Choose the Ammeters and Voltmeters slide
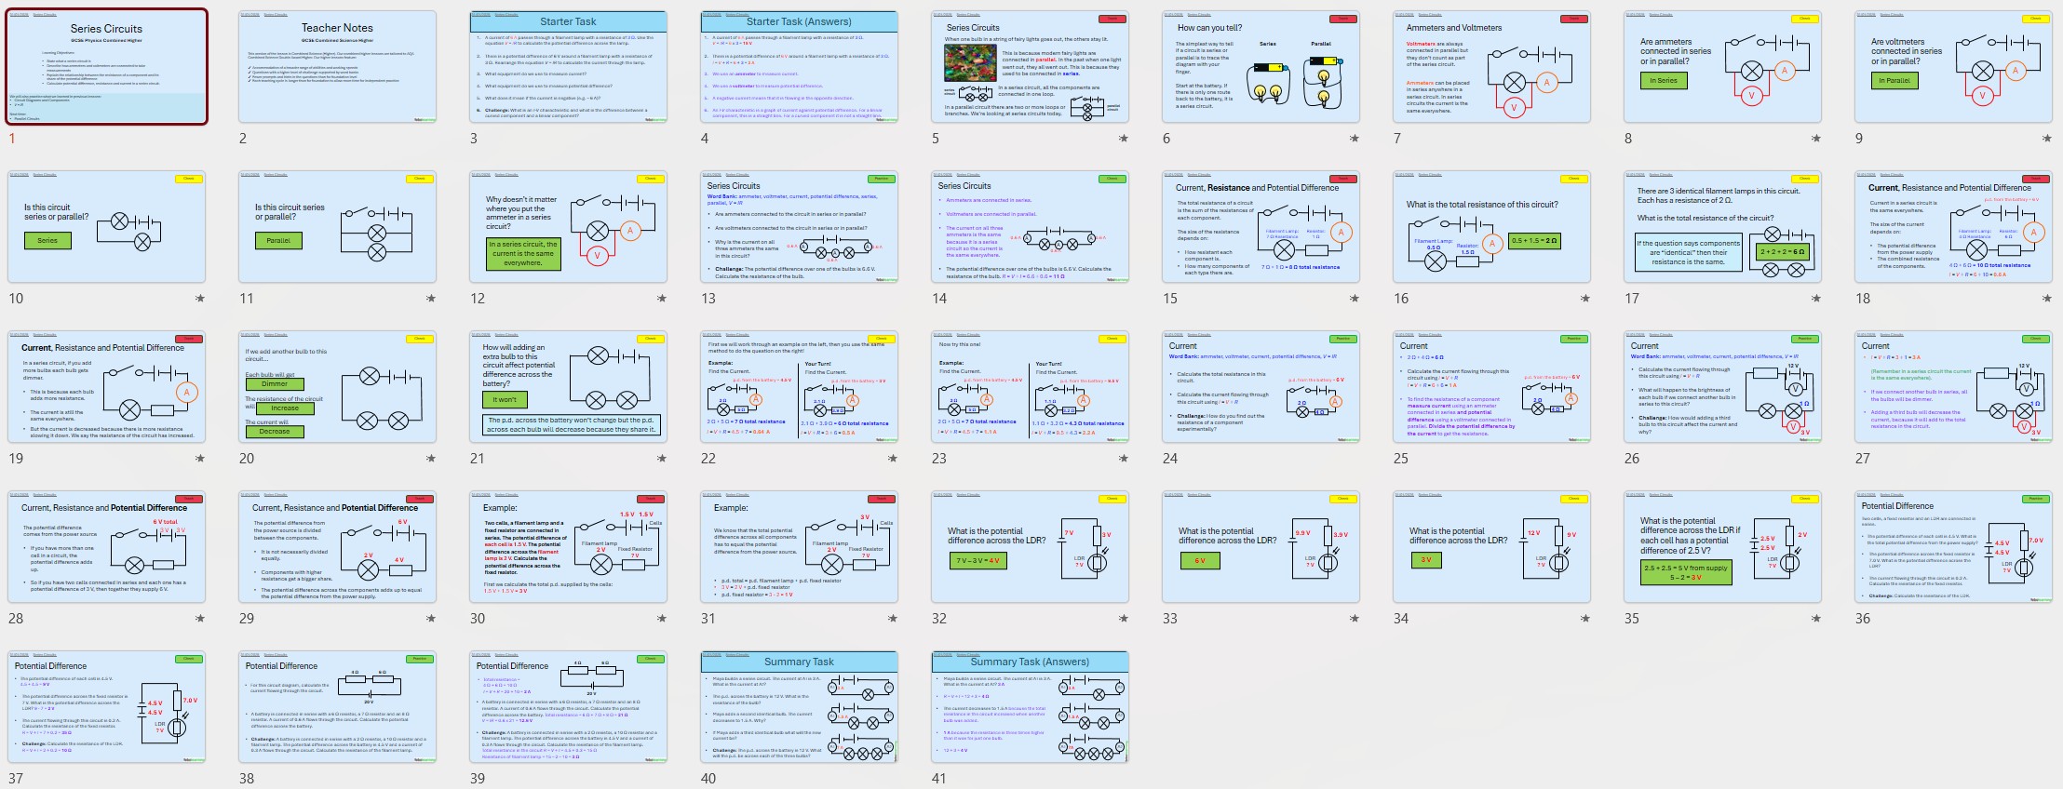The width and height of the screenshot is (2063, 789). point(1491,67)
